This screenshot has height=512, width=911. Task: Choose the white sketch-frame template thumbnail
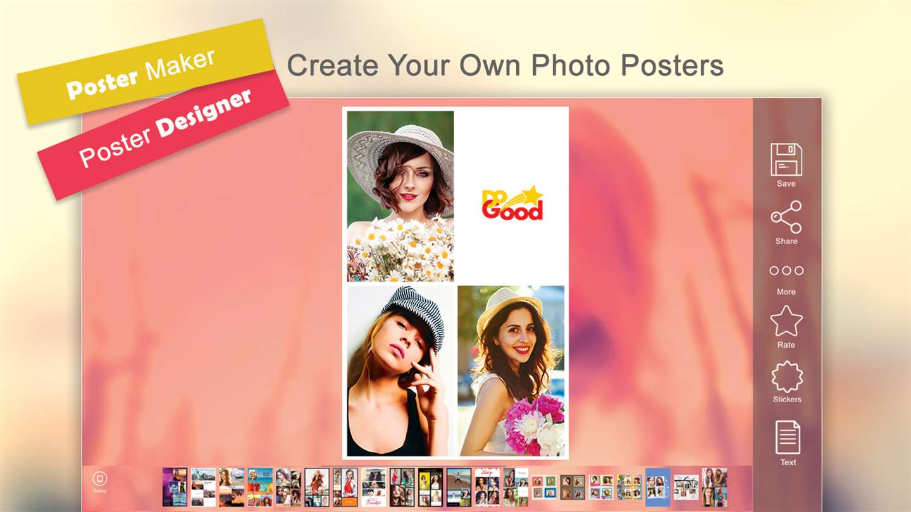686,487
